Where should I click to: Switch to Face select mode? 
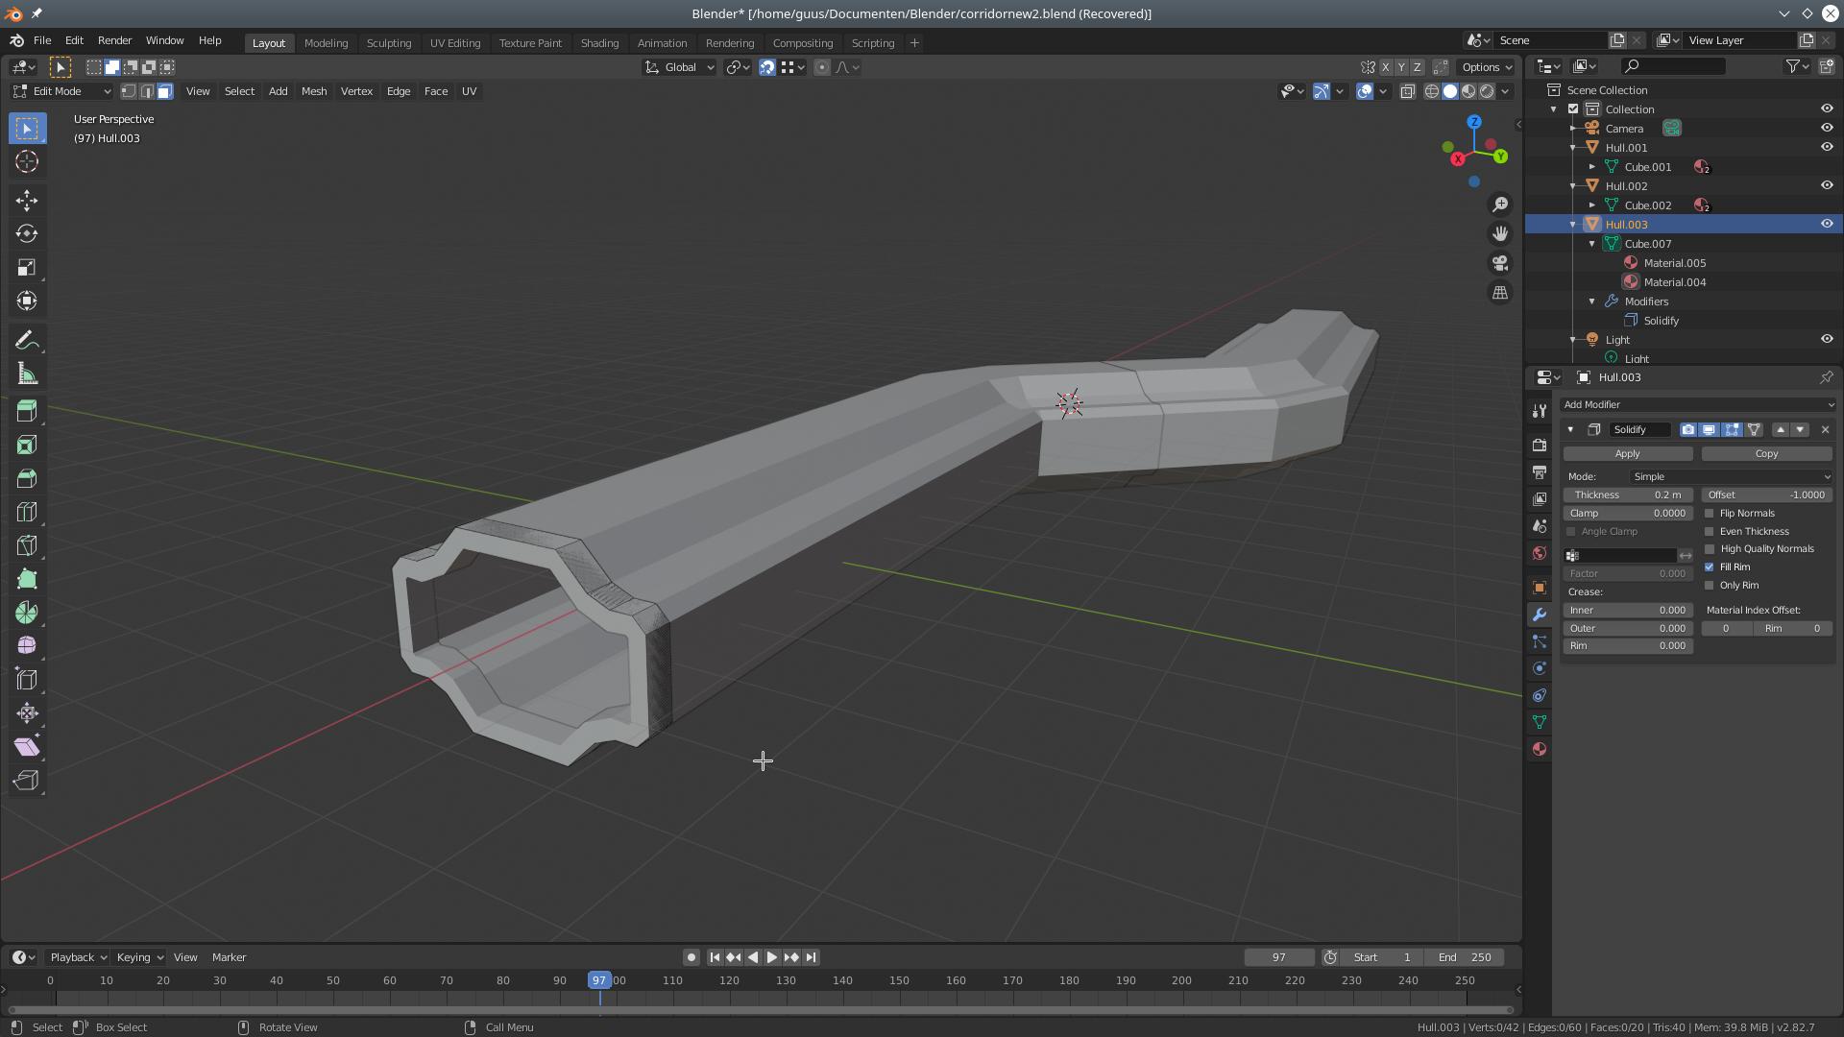pyautogui.click(x=164, y=91)
